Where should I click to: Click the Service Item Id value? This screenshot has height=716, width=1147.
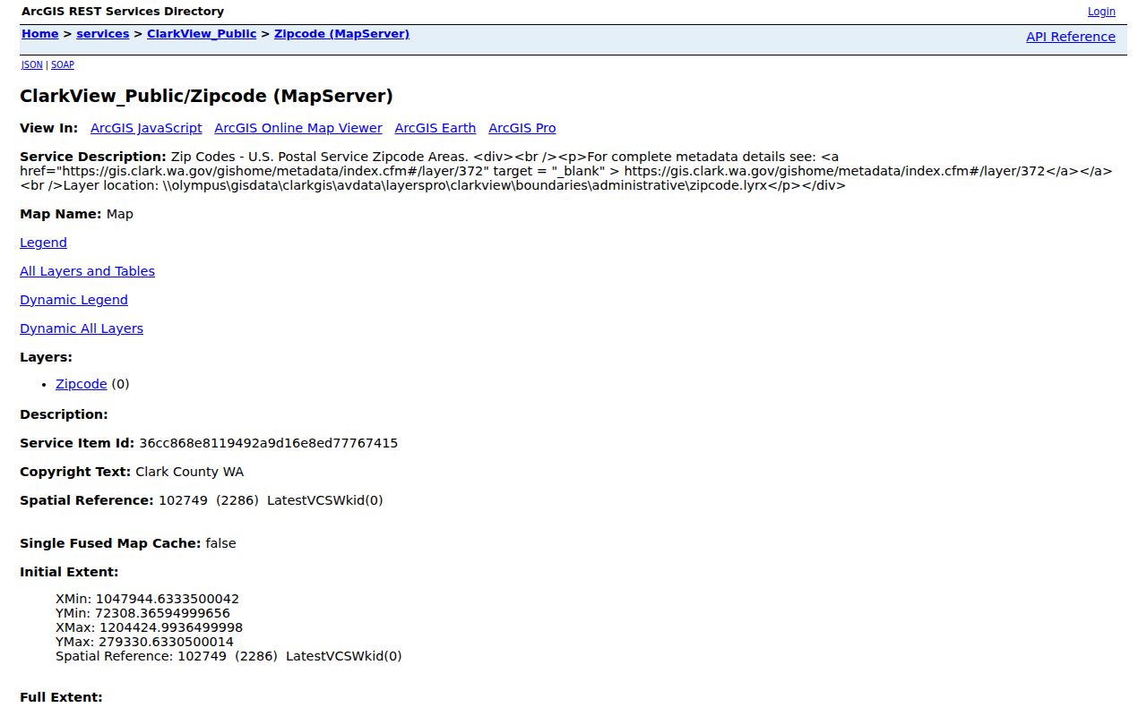pyautogui.click(x=269, y=443)
